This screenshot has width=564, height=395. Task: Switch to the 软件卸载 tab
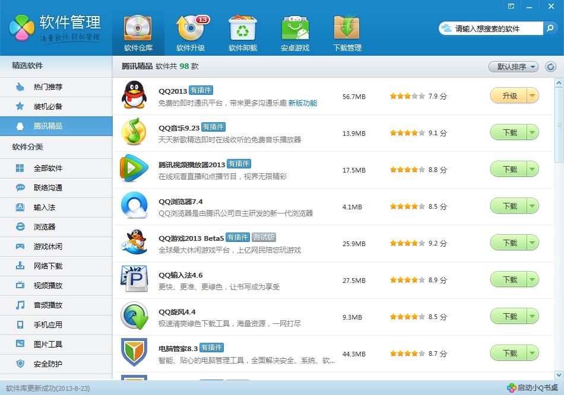(243, 34)
